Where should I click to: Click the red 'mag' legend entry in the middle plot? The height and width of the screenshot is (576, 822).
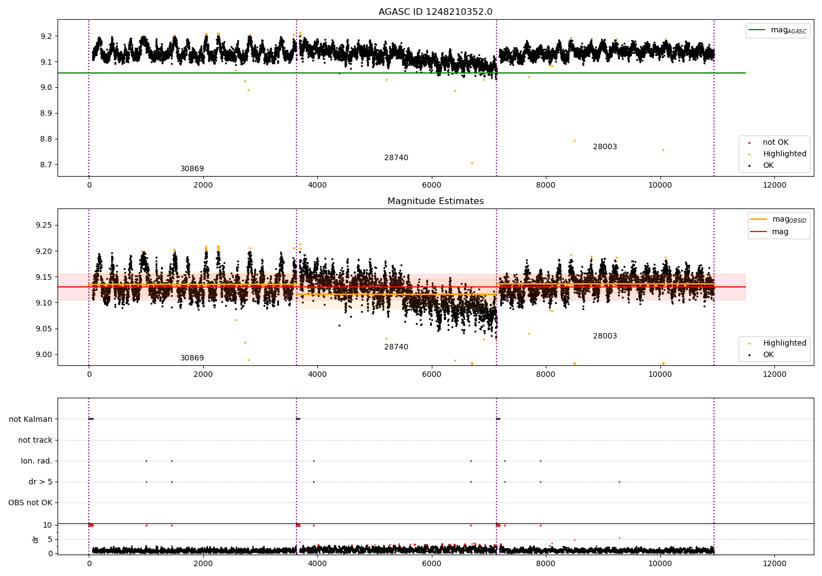click(x=770, y=232)
